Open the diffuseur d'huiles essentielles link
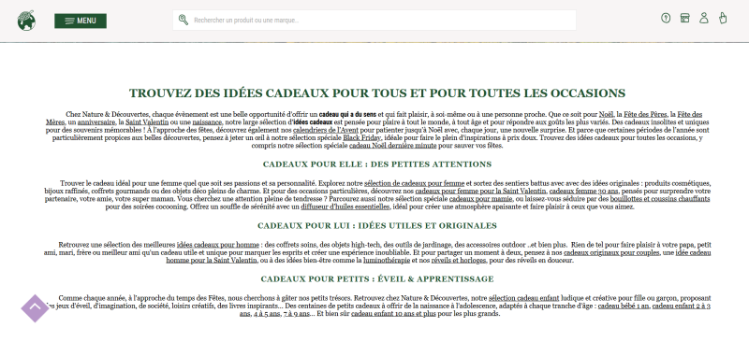Image resolution: width=749 pixels, height=342 pixels. click(345, 207)
